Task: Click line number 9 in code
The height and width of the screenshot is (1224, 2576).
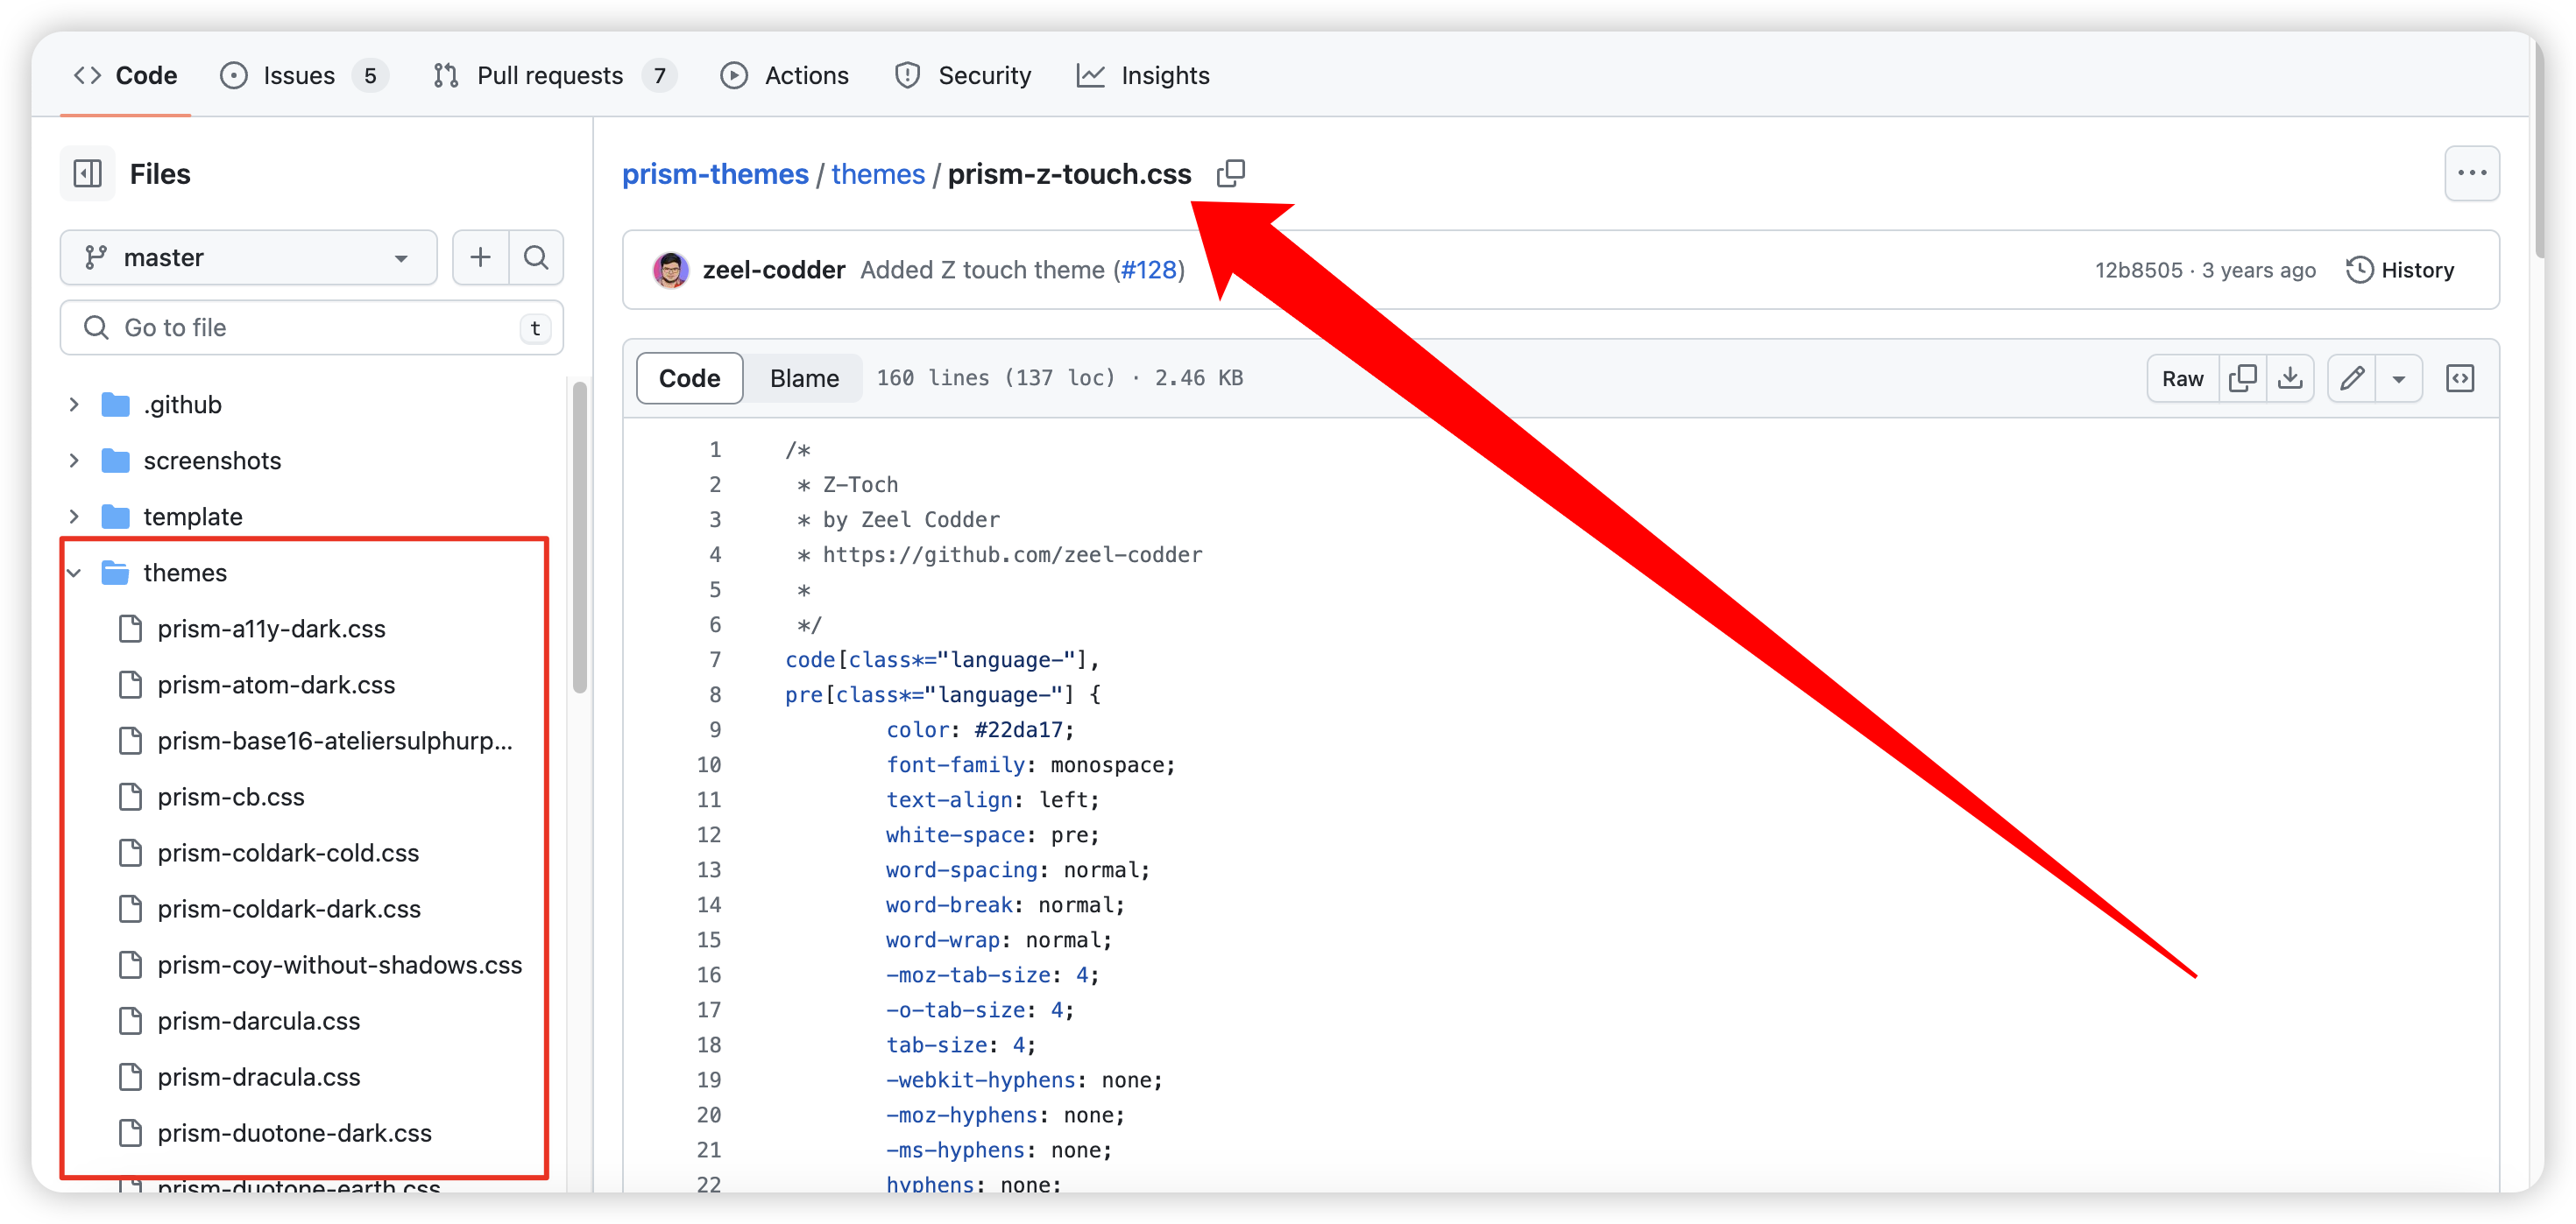Action: click(715, 729)
